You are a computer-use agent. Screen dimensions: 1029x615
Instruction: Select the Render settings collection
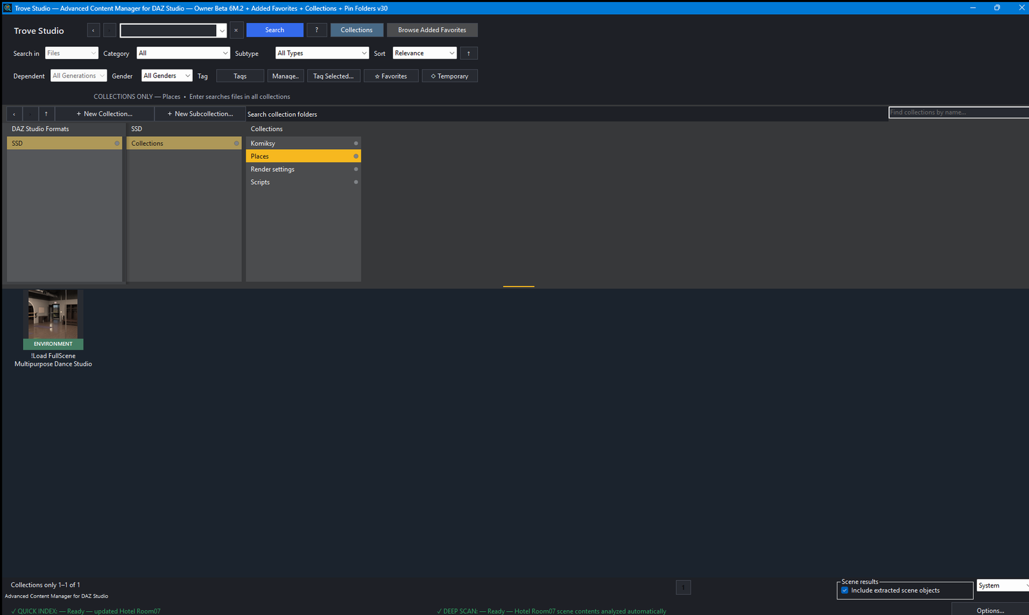[x=303, y=169]
